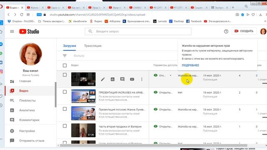This screenshot has height=150, width=267.
Task: Click Жалоба на нар. restriction in first row
Action: (x=188, y=75)
